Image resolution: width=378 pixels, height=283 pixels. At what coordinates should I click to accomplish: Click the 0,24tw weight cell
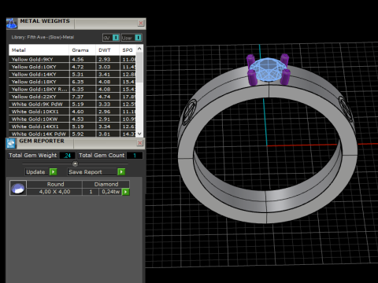click(x=110, y=192)
